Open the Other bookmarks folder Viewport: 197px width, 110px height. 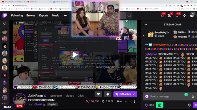(185, 9)
